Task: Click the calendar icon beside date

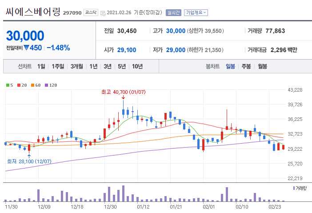Action: (x=103, y=13)
